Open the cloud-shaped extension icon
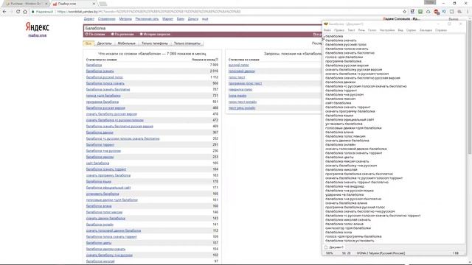The image size is (472, 265). tap(428, 12)
